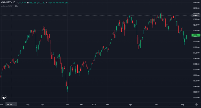Viewport: 201px width, 108px height.
Task: Click the Sep label on time axis
Action: [x=42, y=104]
